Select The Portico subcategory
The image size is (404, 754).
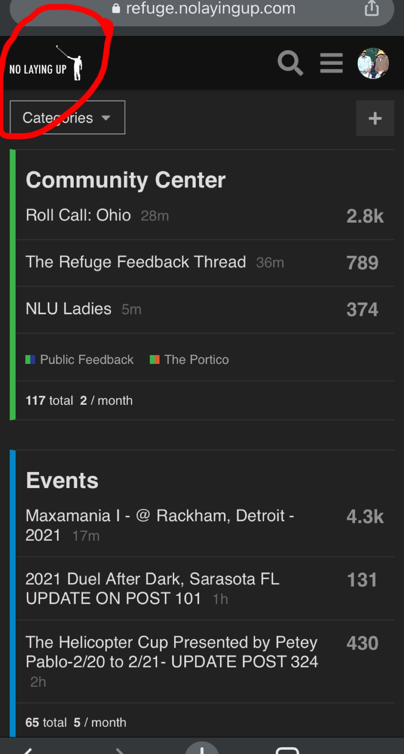point(197,360)
